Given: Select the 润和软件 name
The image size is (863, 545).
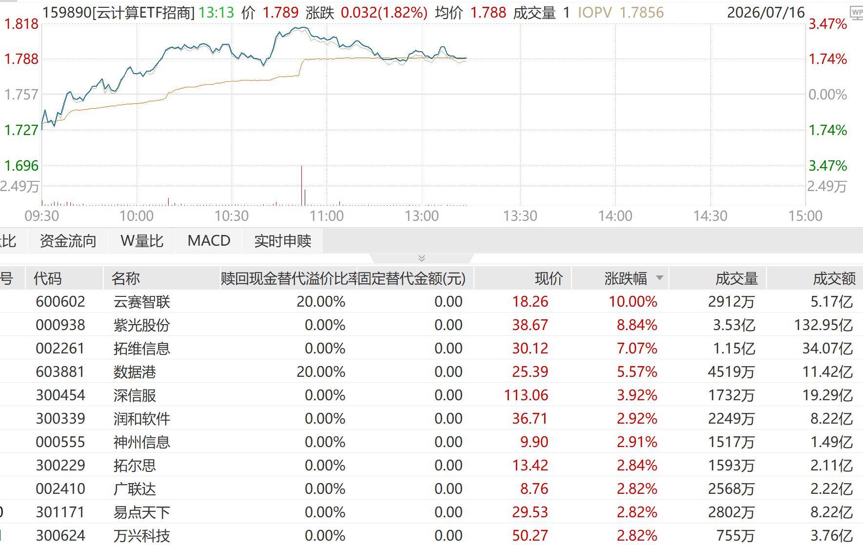Looking at the screenshot, I should pos(142,419).
